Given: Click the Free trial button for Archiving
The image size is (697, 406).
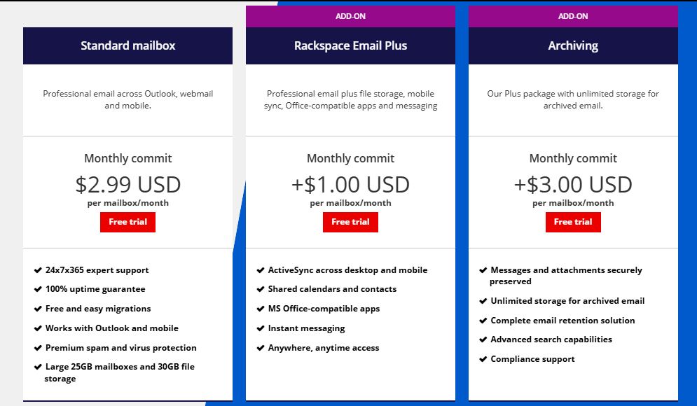Looking at the screenshot, I should click(573, 222).
